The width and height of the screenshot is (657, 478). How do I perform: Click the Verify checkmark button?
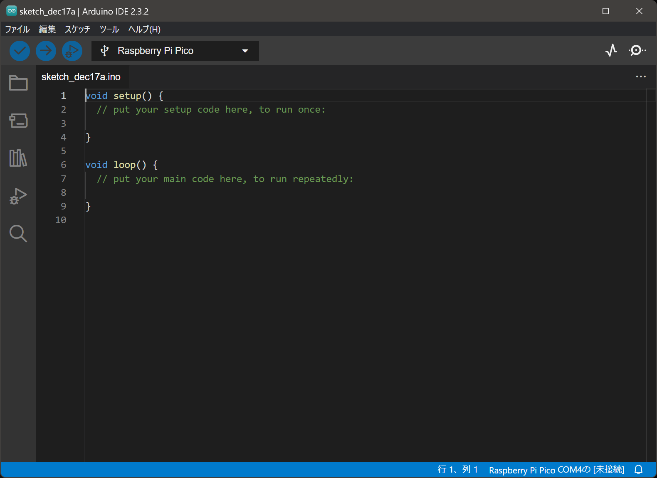[x=20, y=51]
